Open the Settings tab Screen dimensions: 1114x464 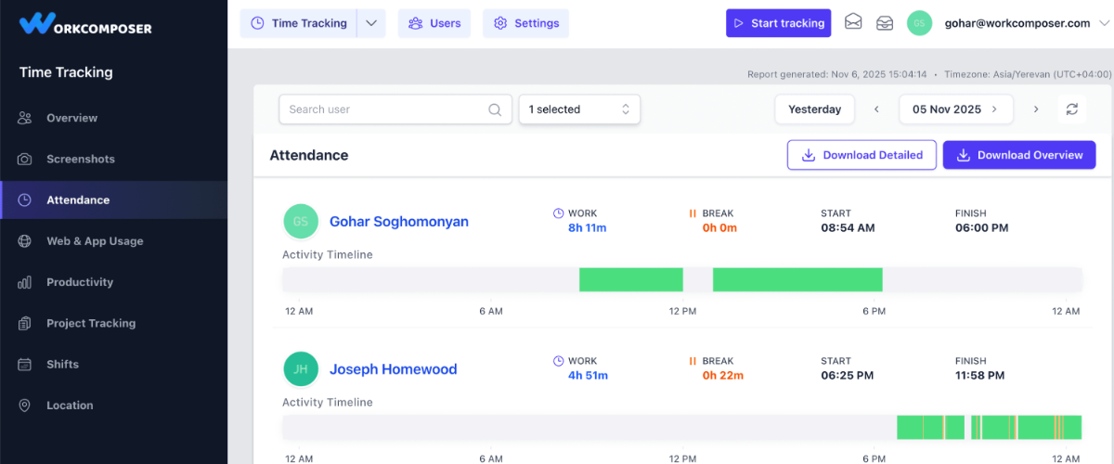click(525, 23)
